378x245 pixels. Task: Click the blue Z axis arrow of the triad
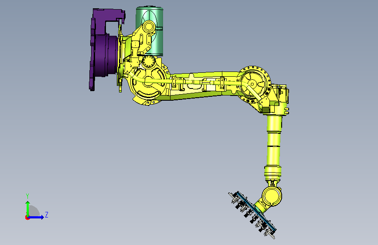pos(36,217)
